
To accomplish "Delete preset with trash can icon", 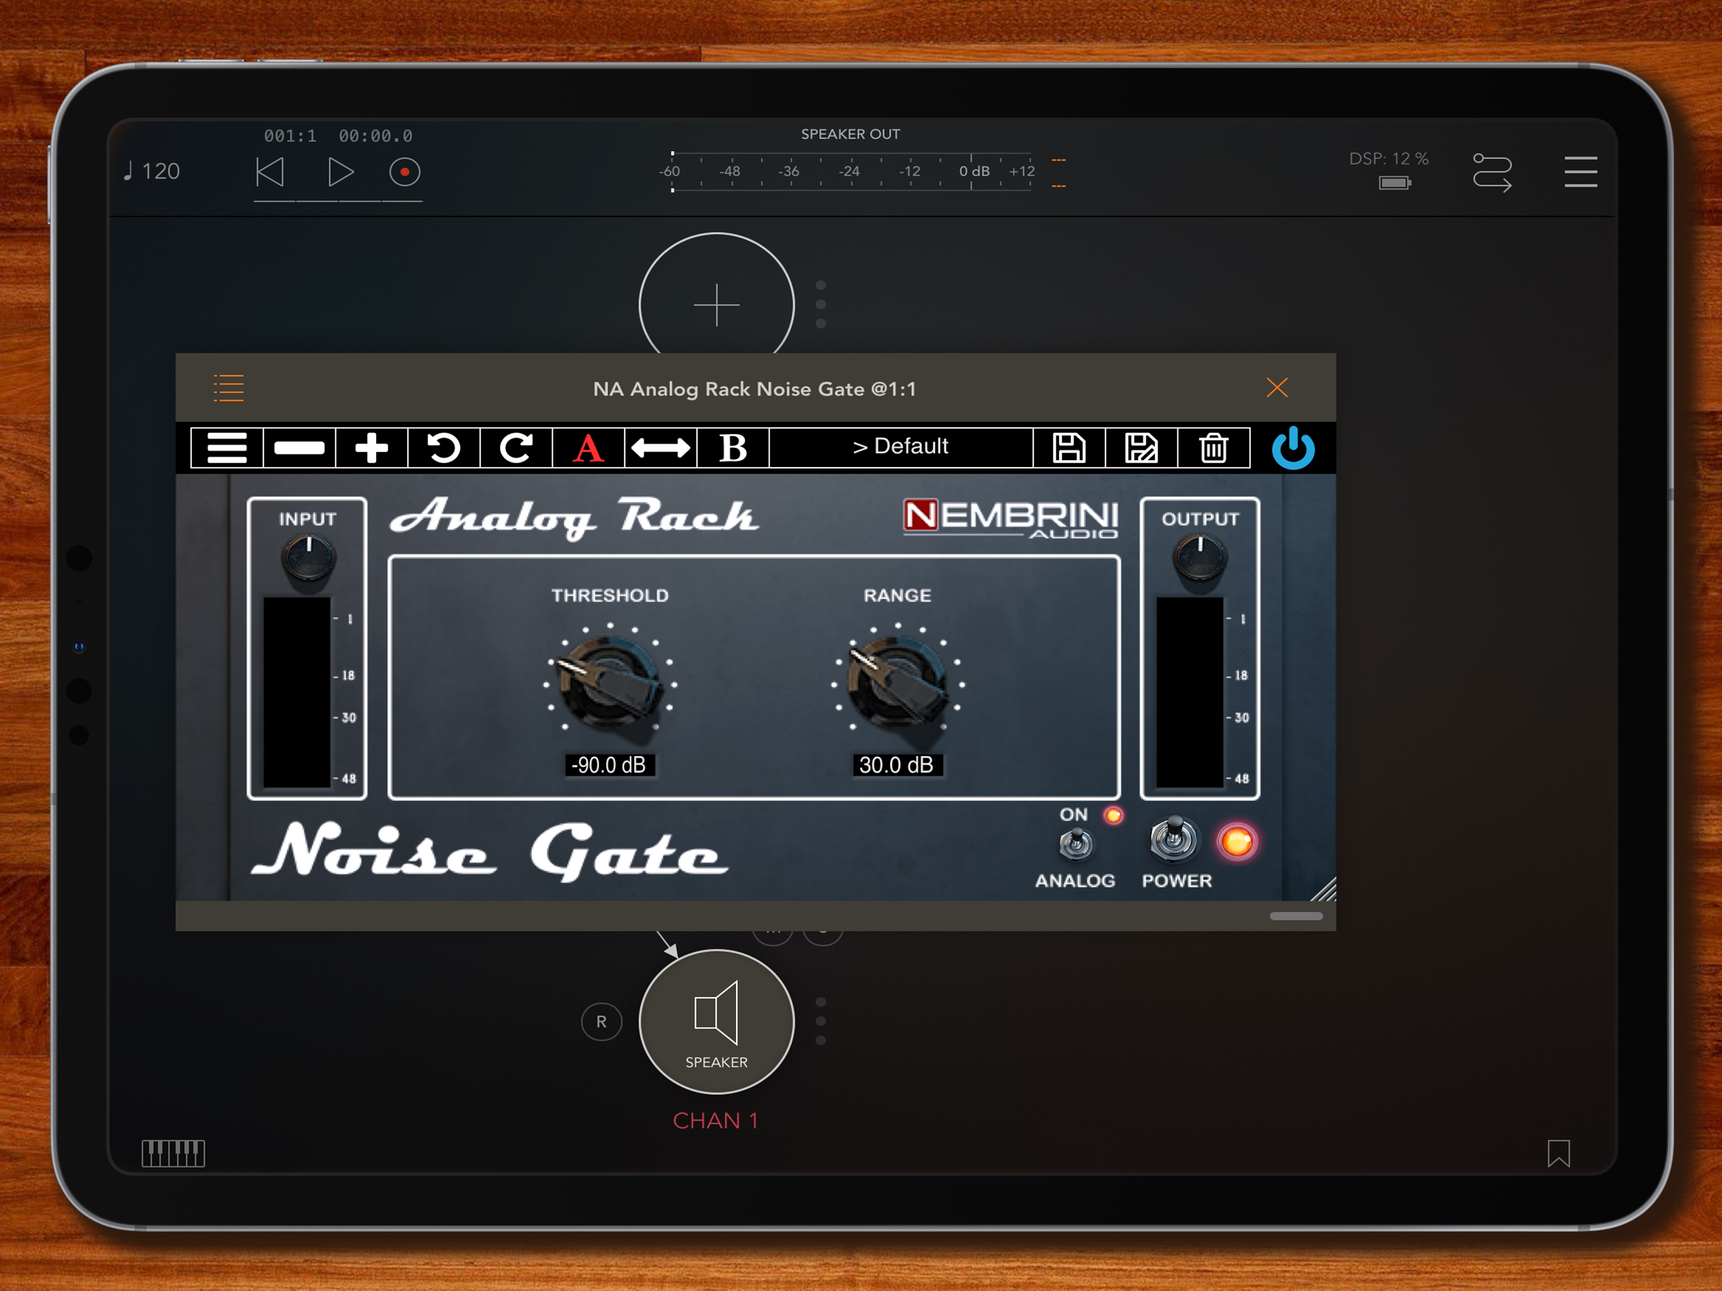I will [1213, 448].
